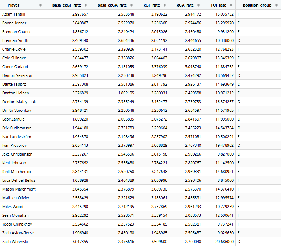Select the Adam Fantilli player cell
Image resolution: width=282 pixels, height=247 pixels.
click(23, 14)
